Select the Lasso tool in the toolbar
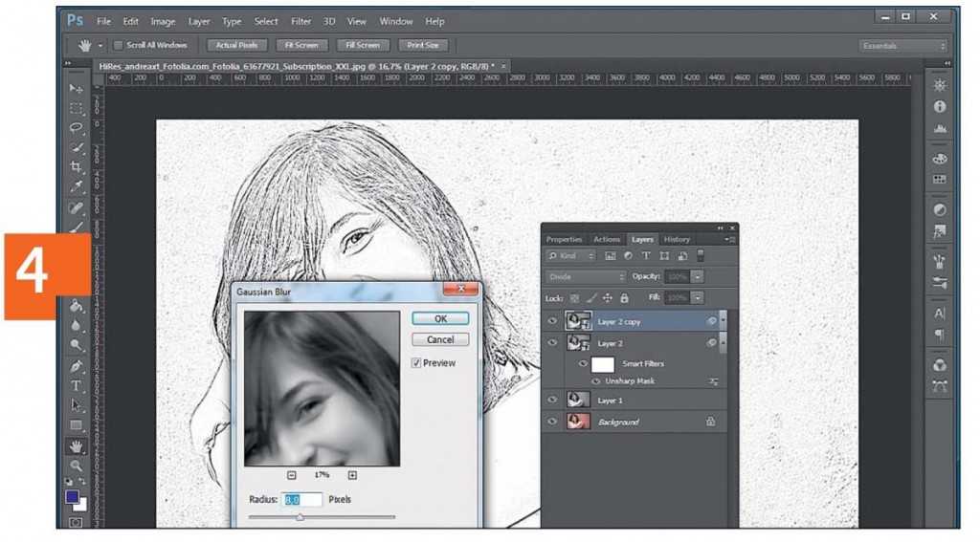Viewport: 980px width, 542px height. (77, 127)
